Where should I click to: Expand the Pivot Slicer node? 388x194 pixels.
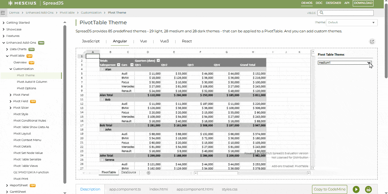tap(10, 108)
